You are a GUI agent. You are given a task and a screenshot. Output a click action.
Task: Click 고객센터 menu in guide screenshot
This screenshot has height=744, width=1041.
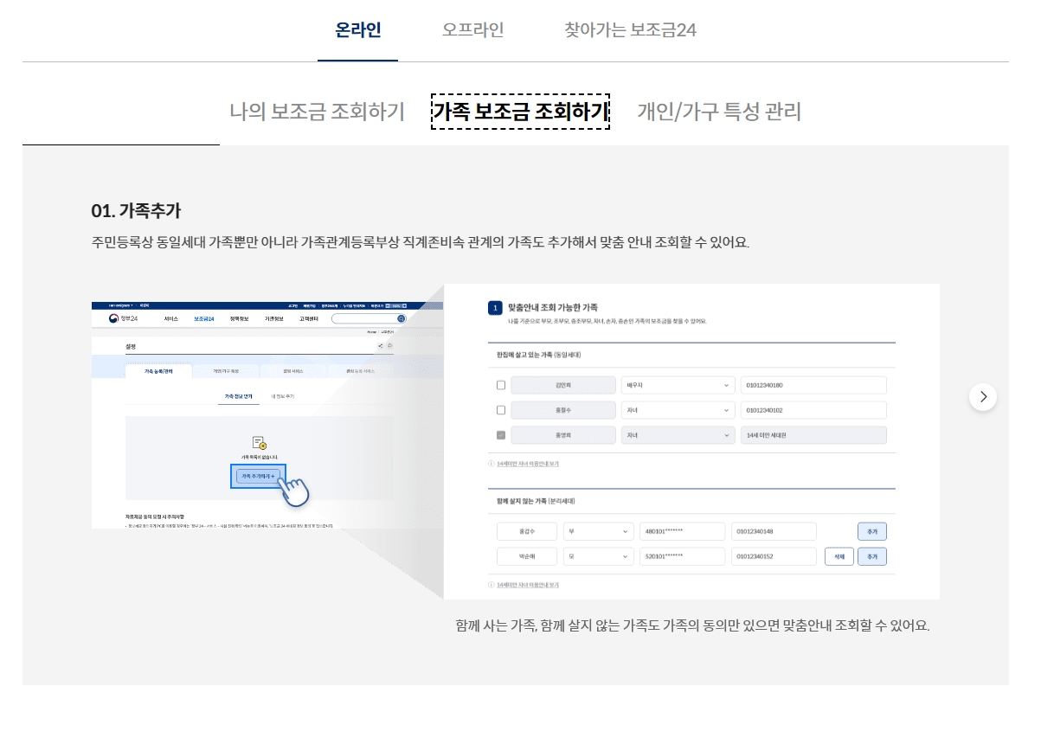tap(309, 319)
